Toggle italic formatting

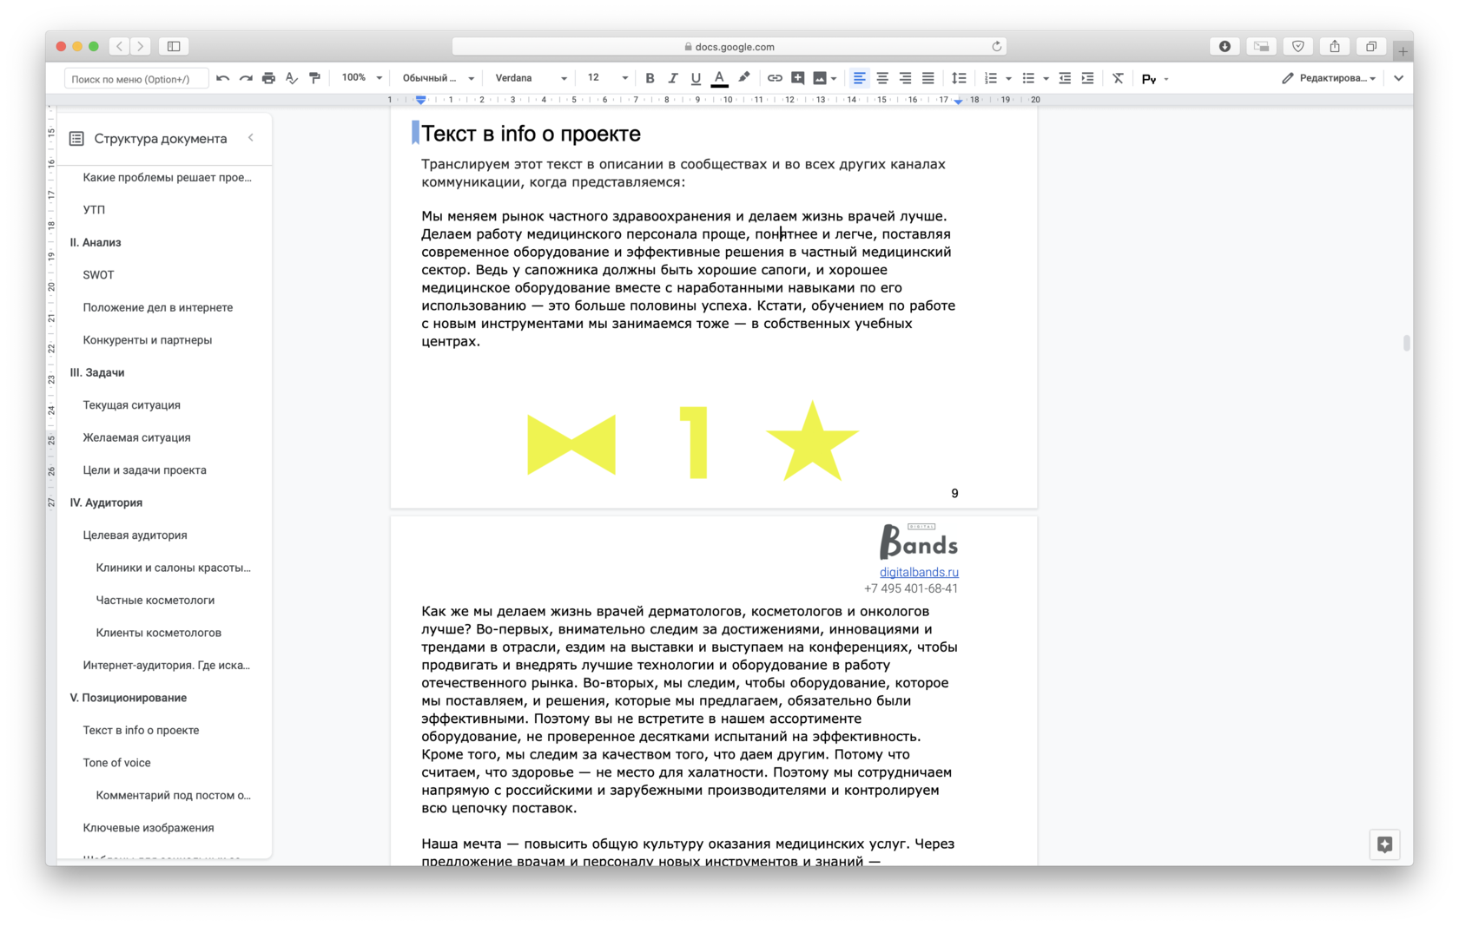[x=673, y=78]
